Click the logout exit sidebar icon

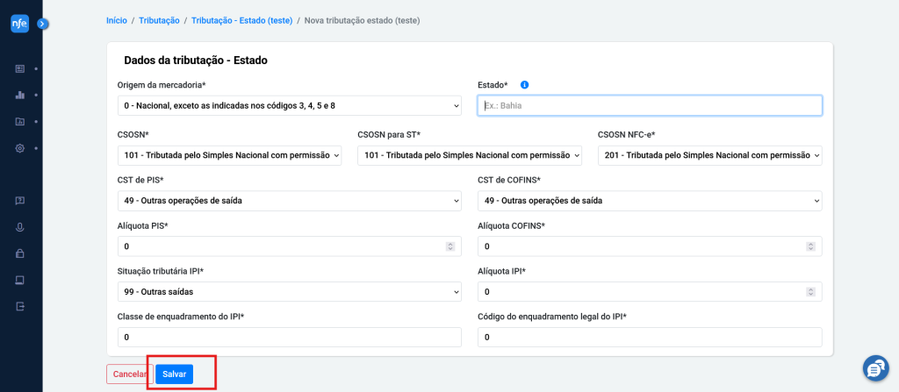click(19, 306)
